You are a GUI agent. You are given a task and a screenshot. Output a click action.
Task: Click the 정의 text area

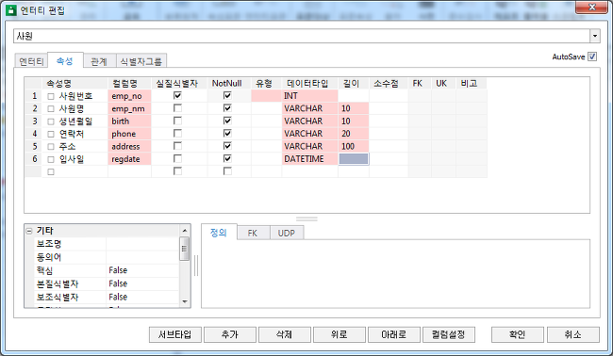tap(396, 274)
